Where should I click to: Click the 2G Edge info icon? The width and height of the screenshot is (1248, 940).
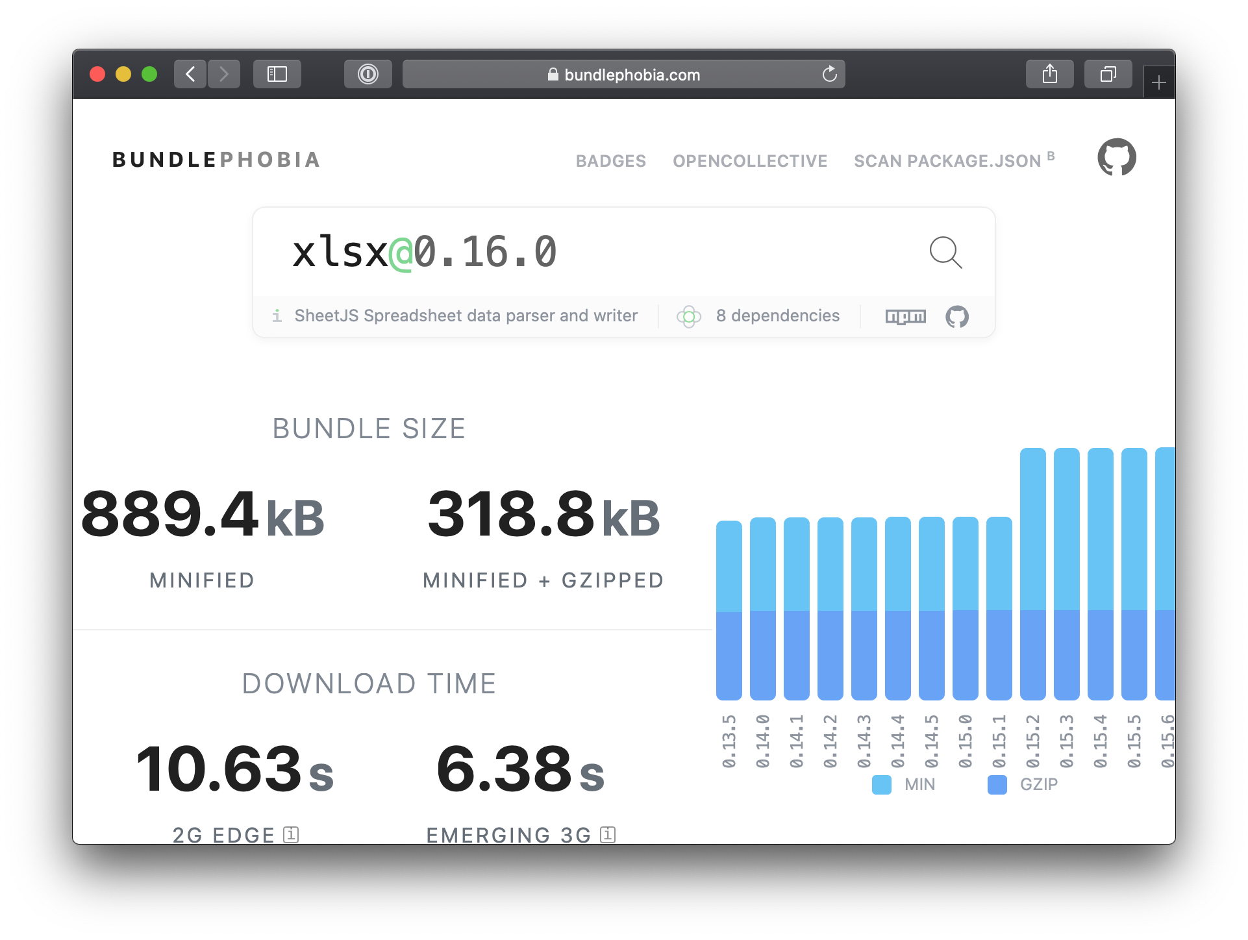(x=292, y=834)
